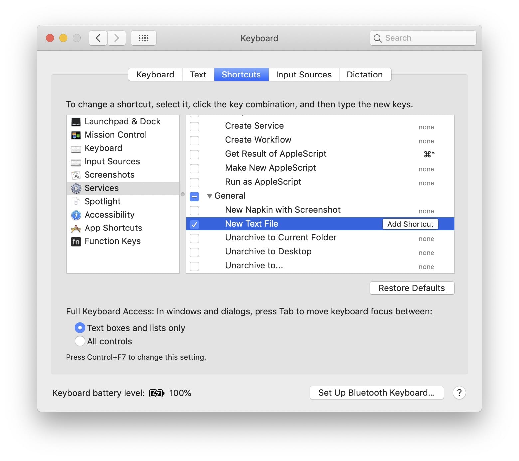Uncheck the New Text File service
This screenshot has height=461, width=519.
tap(194, 224)
